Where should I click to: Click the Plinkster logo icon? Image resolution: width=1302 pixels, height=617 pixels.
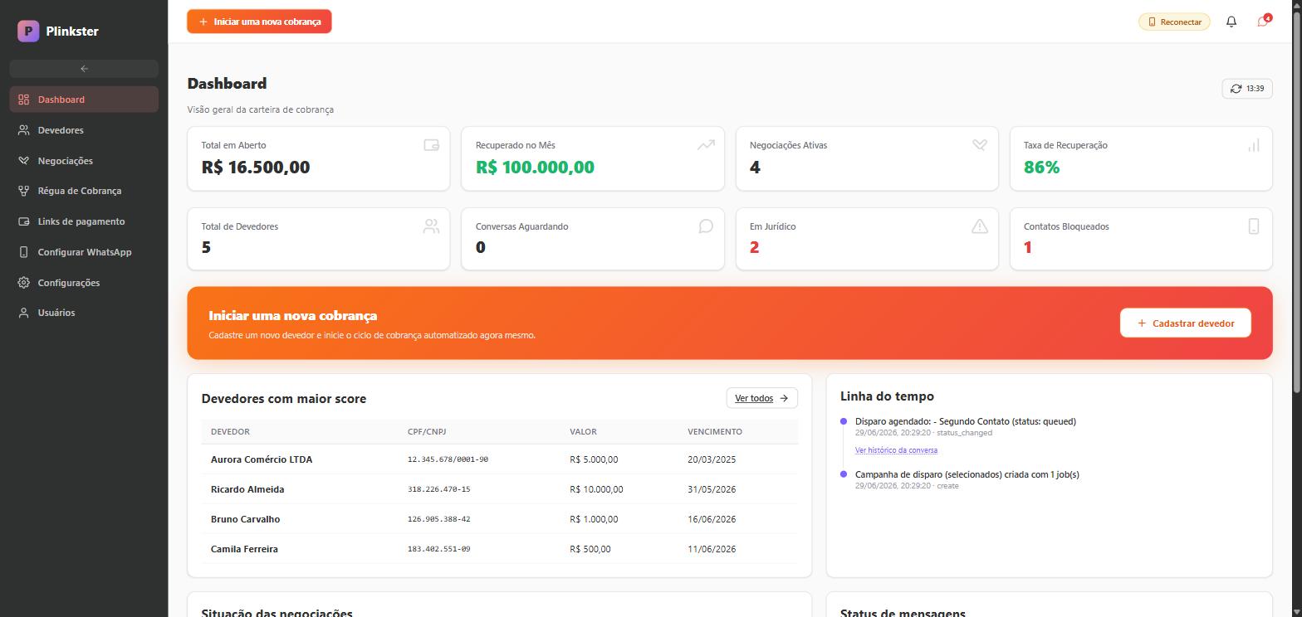(28, 31)
